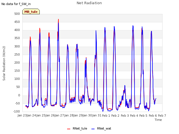179x134 pixels.
Task: Click the Net Radiation chart title
Action: (89, 3)
